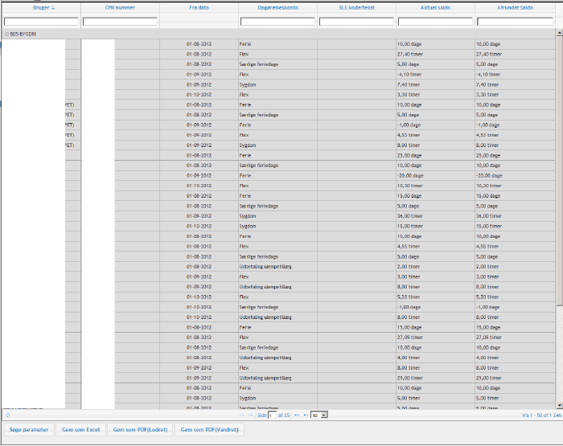Sort by the Bruger column header
Image resolution: width=563 pixels, height=446 pixels.
41,7
